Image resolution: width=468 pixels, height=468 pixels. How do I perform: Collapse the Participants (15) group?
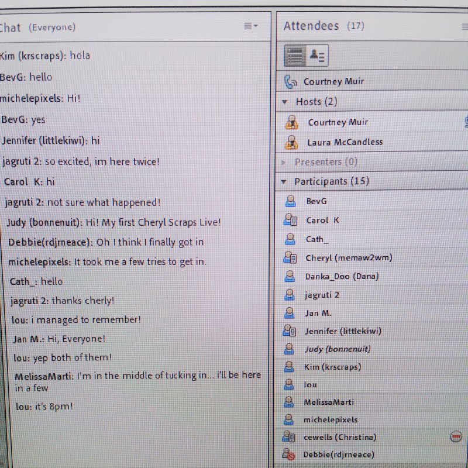click(x=284, y=181)
